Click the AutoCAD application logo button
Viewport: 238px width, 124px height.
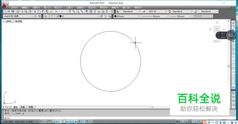pyautogui.click(x=5, y=5)
